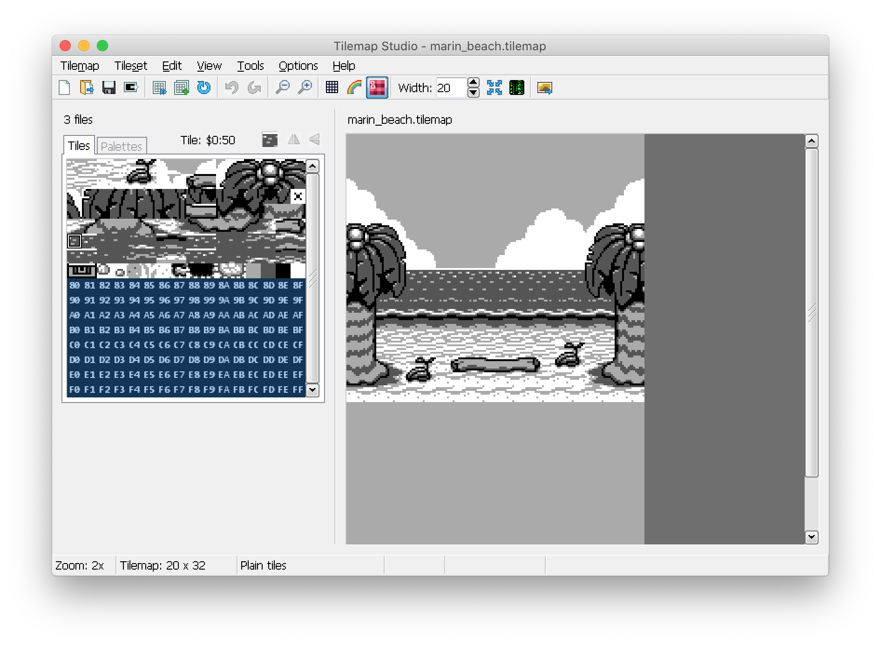Open the Help menu

(x=344, y=66)
